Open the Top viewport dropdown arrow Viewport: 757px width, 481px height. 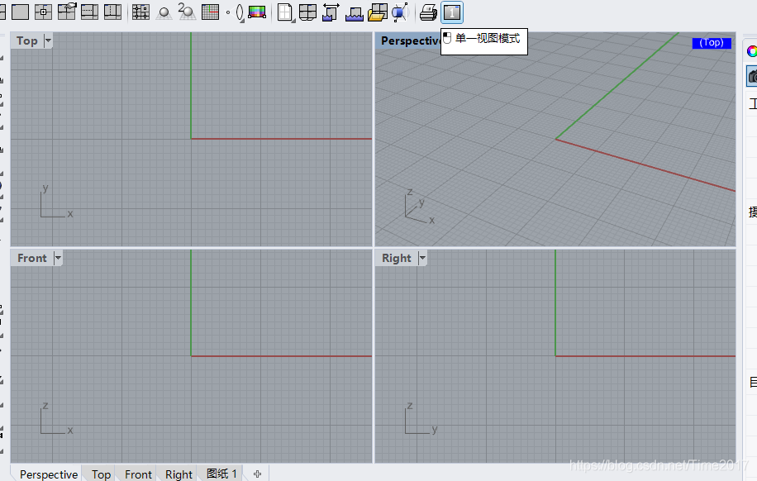tap(48, 40)
